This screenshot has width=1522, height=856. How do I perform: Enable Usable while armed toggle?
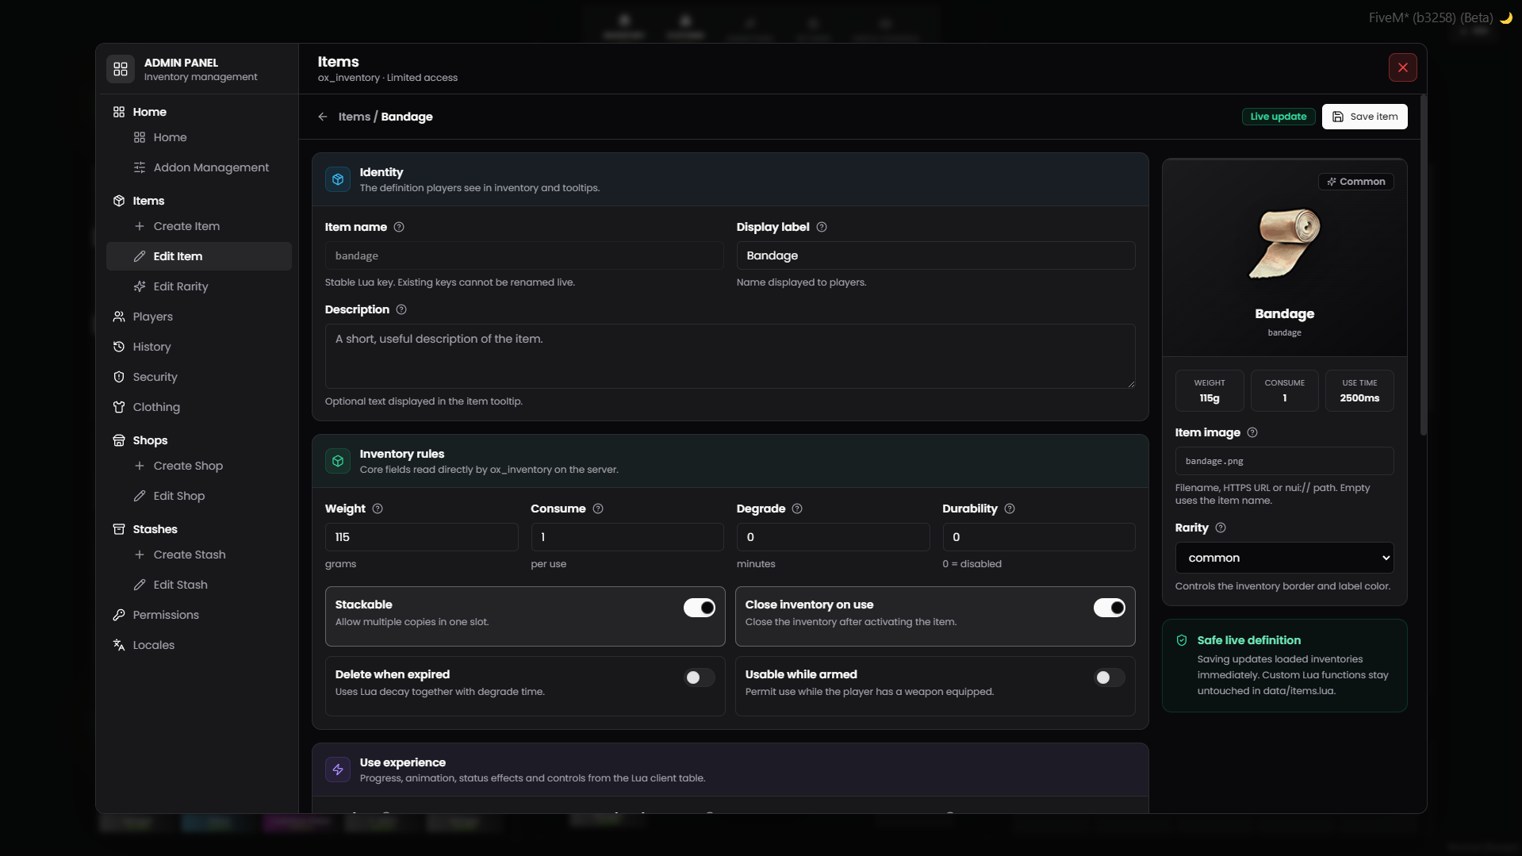[x=1109, y=678]
